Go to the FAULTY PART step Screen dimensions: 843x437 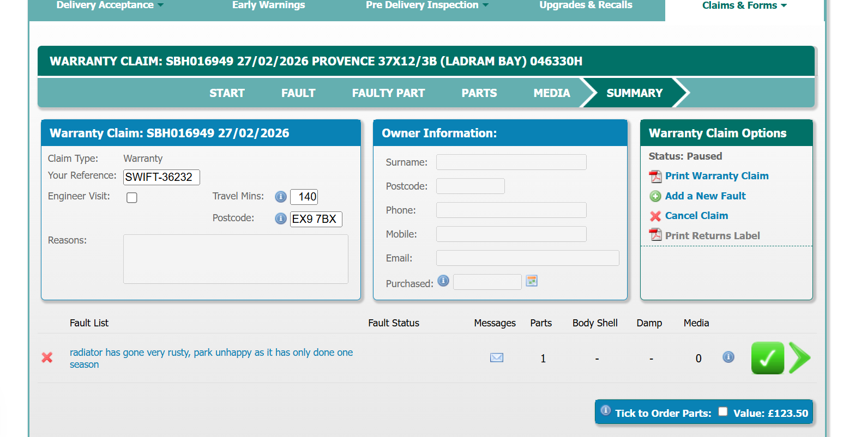click(x=388, y=93)
